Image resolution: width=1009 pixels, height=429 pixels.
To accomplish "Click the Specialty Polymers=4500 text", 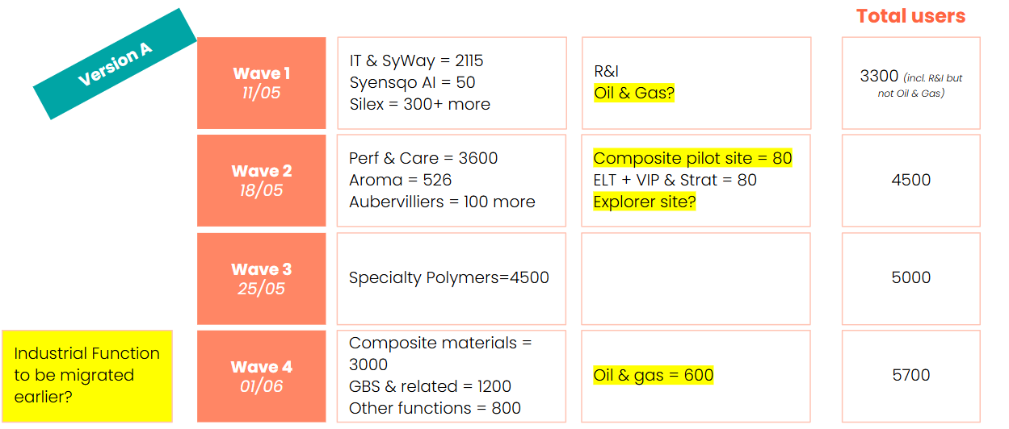I will click(x=448, y=278).
